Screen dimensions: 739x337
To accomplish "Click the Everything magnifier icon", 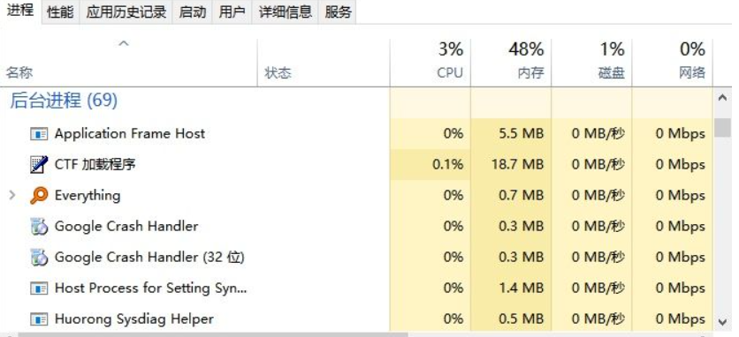I will [x=39, y=195].
